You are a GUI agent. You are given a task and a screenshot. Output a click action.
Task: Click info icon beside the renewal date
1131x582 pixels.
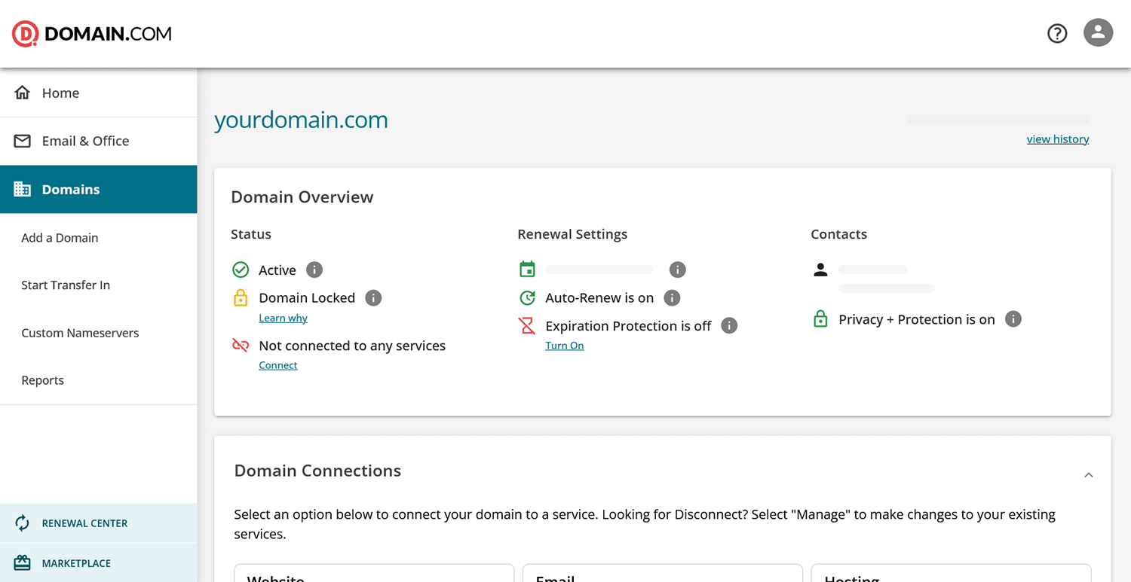[x=677, y=270]
